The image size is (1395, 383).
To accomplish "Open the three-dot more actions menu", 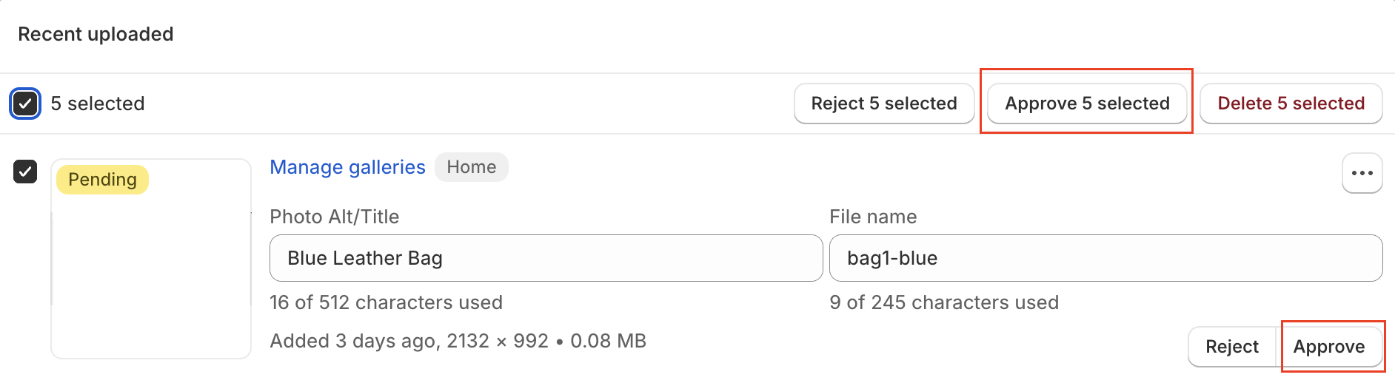I will click(1362, 173).
